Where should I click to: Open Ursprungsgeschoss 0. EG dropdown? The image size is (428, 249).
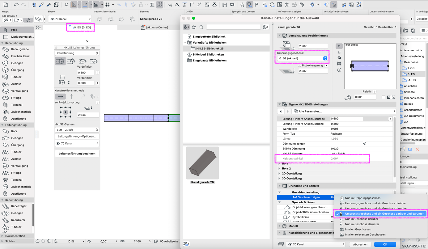click(x=302, y=58)
